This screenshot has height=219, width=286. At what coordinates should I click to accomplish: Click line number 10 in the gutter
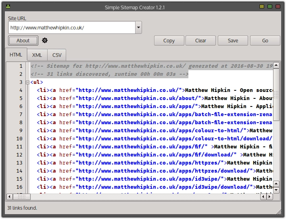pos(19,139)
